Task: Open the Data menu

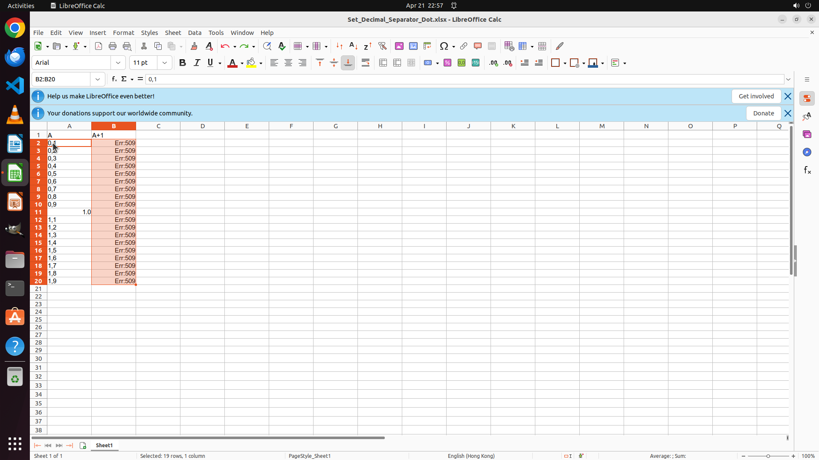Action: (195, 33)
